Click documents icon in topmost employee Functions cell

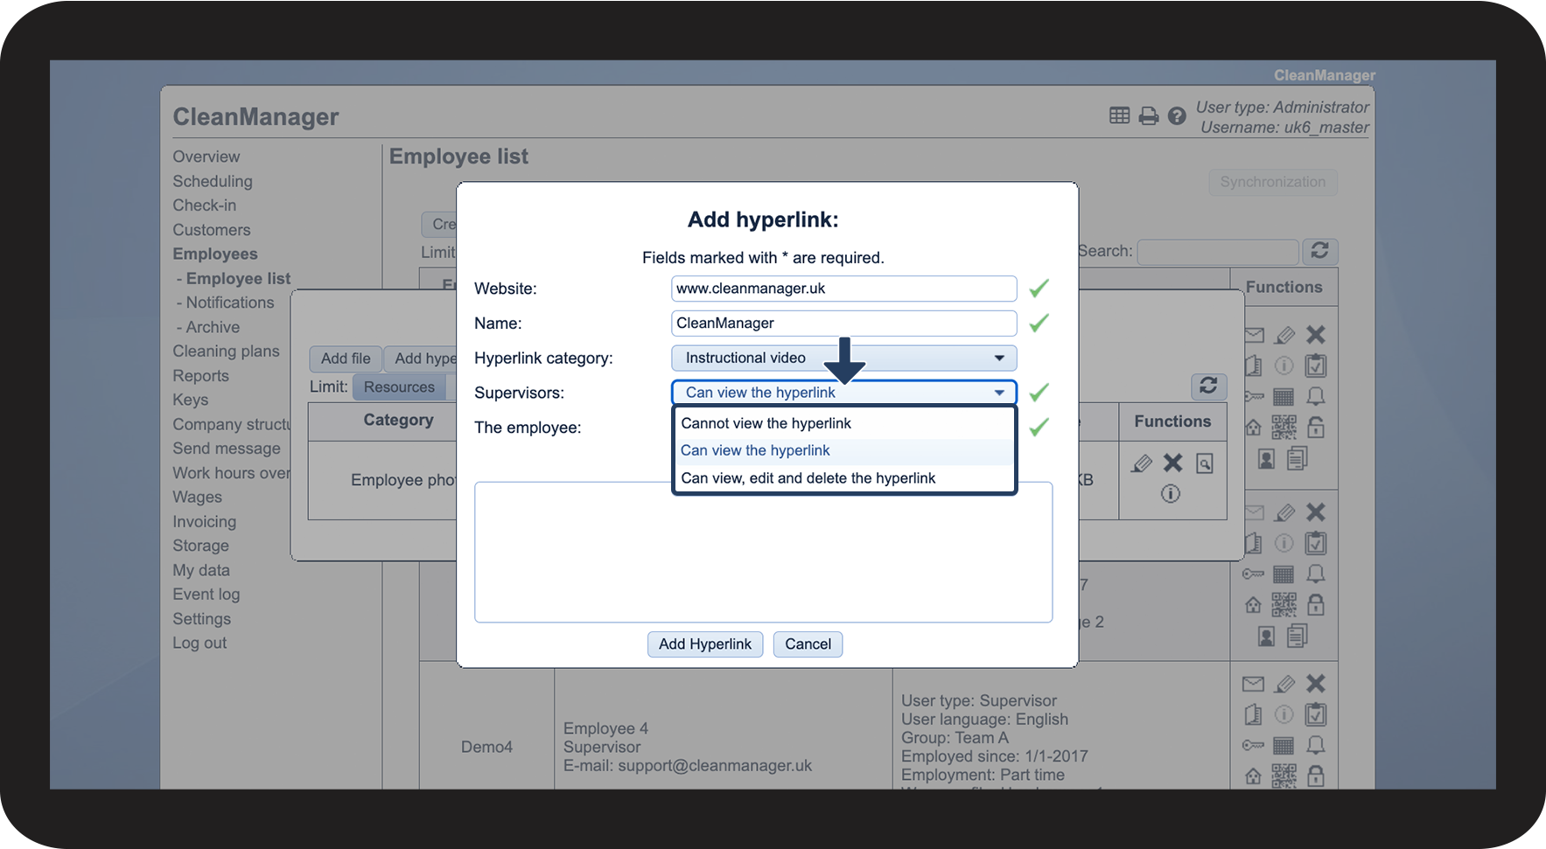[1298, 458]
